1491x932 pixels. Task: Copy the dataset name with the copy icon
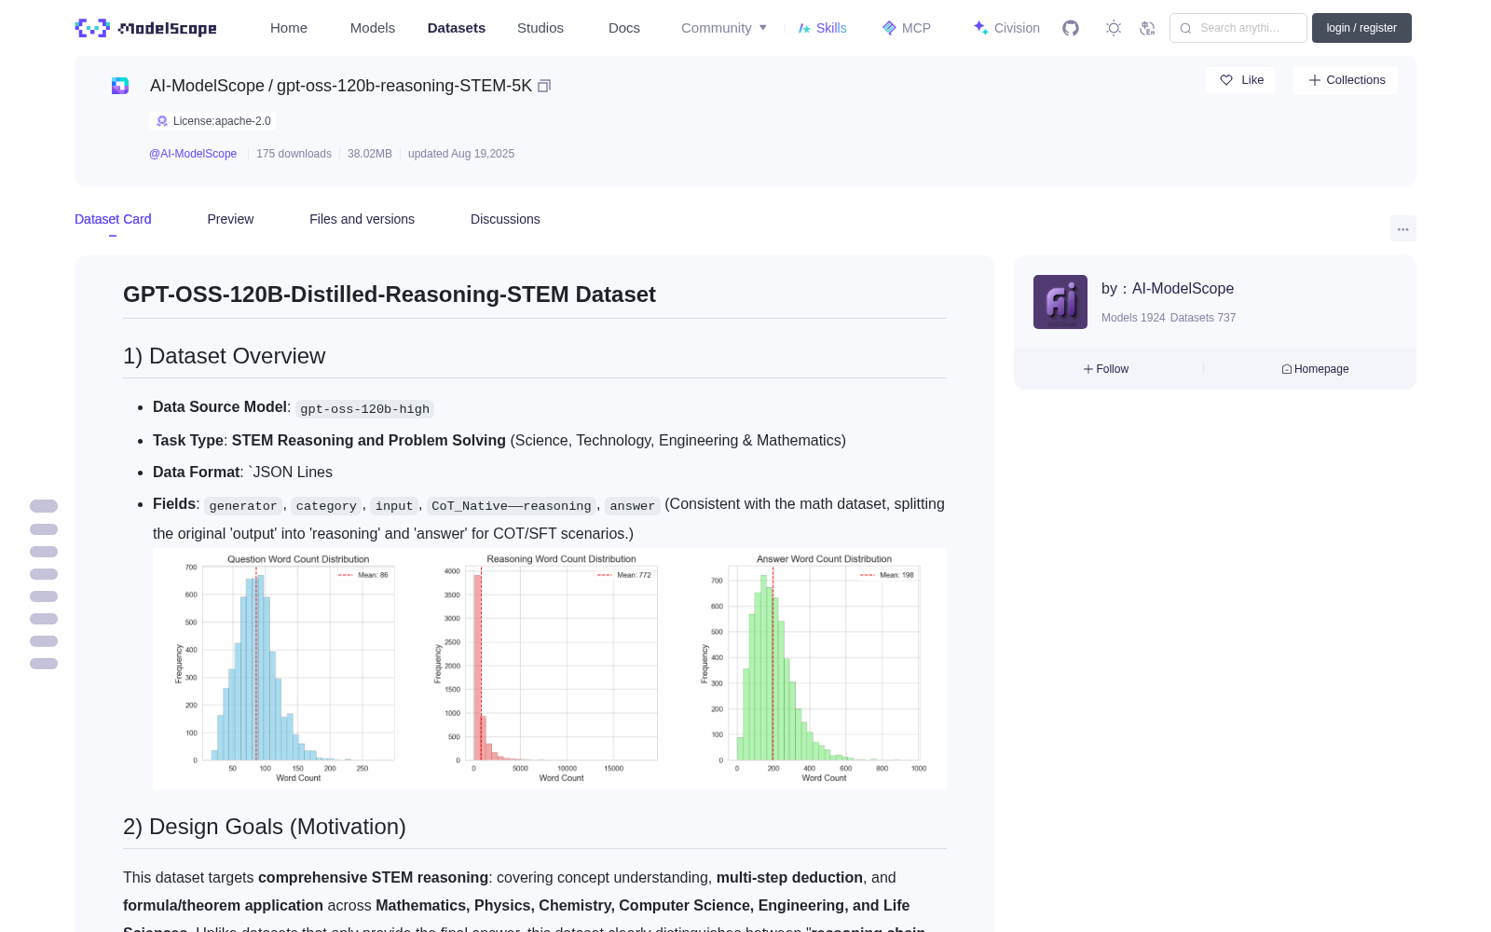click(x=544, y=86)
